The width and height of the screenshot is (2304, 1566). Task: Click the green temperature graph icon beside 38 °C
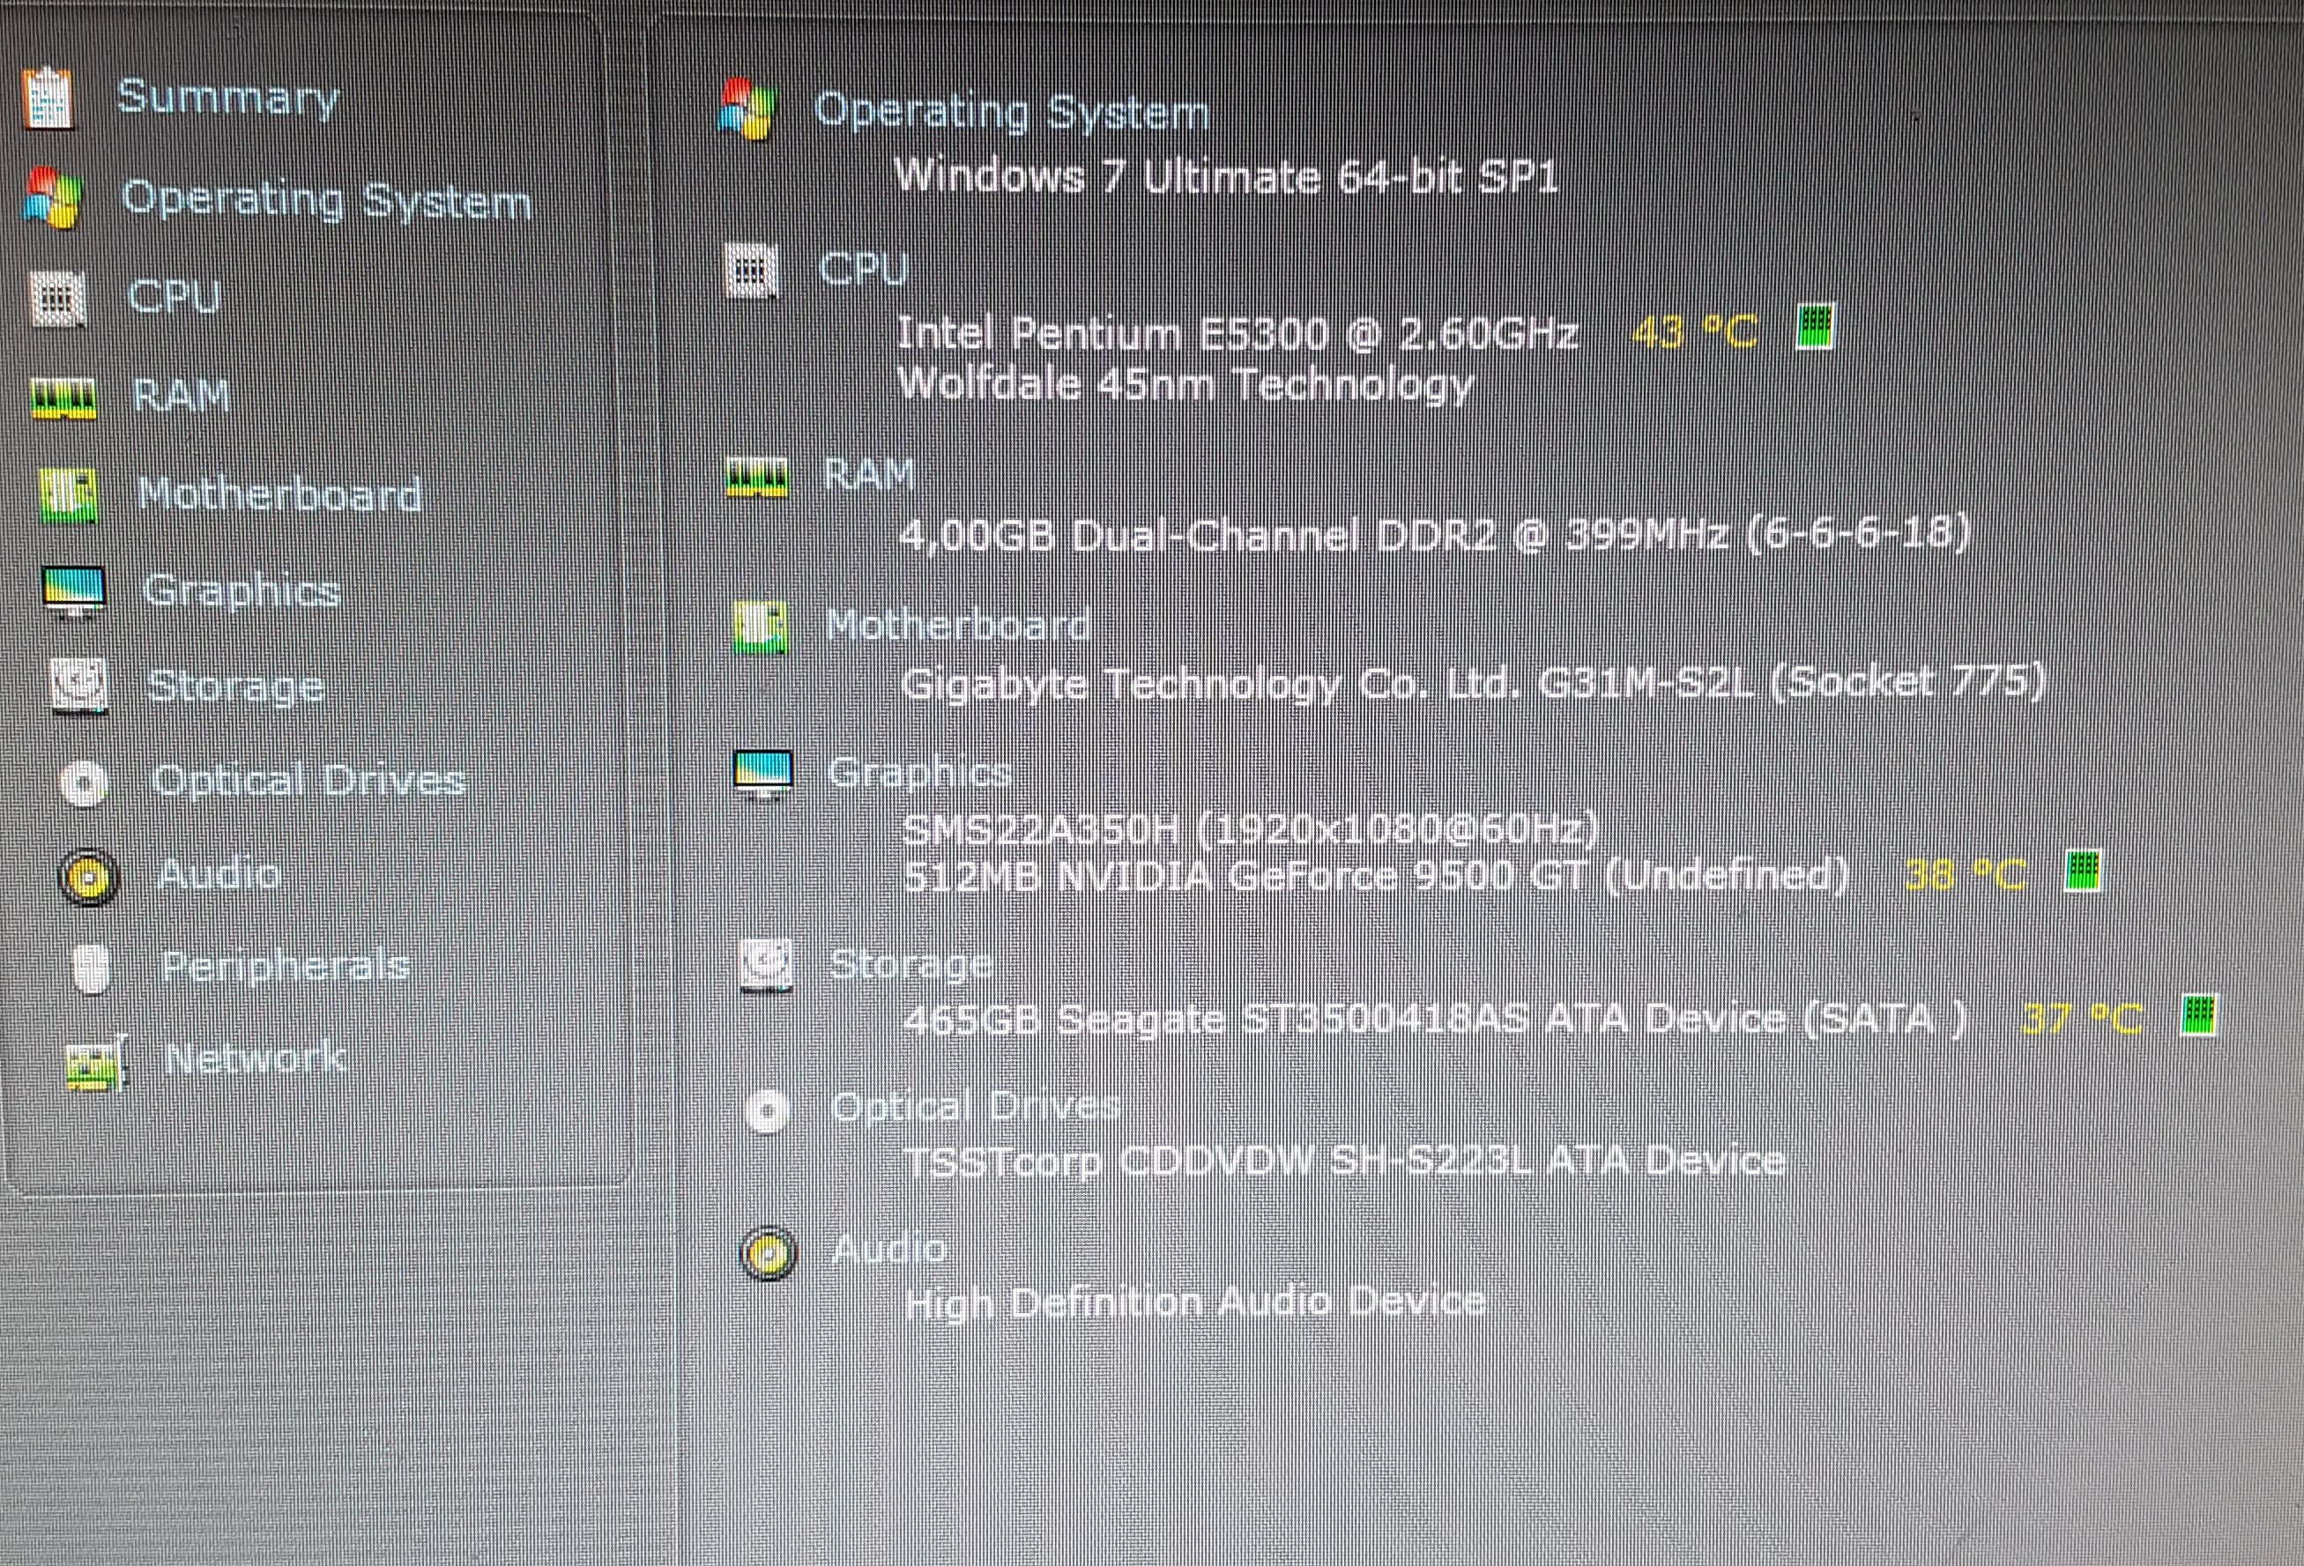pyautogui.click(x=2083, y=872)
